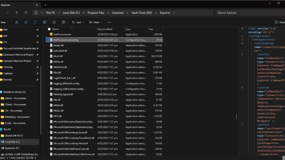Go to Program Files breadcrumb
This screenshot has height=160, width=285.
point(96,13)
